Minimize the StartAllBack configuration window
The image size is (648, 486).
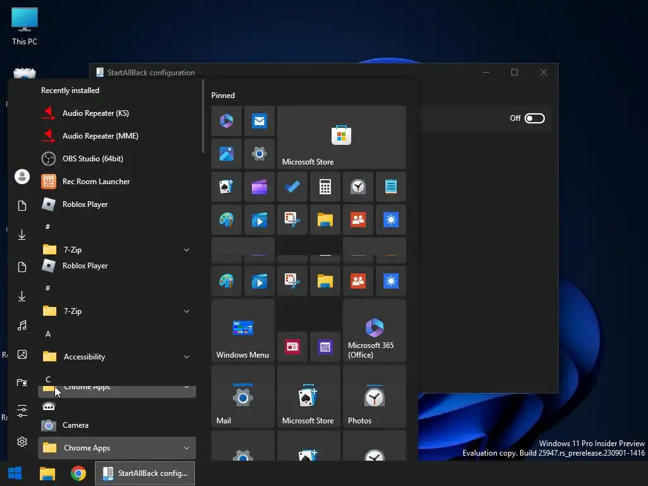[486, 72]
